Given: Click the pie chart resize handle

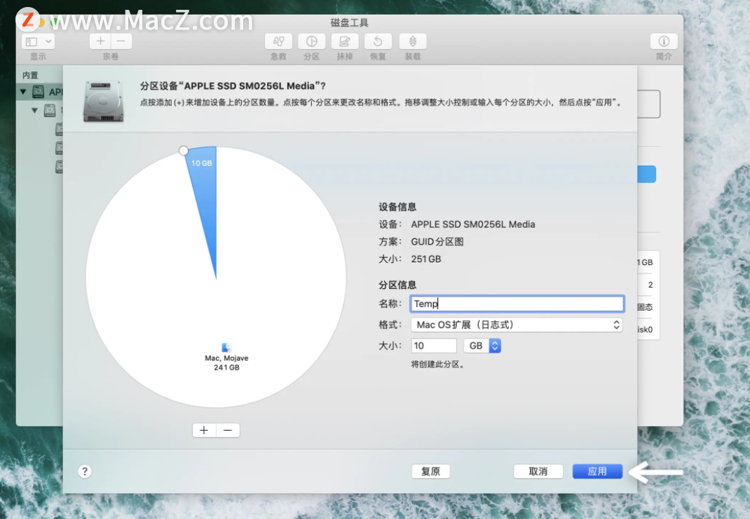Looking at the screenshot, I should click(x=183, y=151).
